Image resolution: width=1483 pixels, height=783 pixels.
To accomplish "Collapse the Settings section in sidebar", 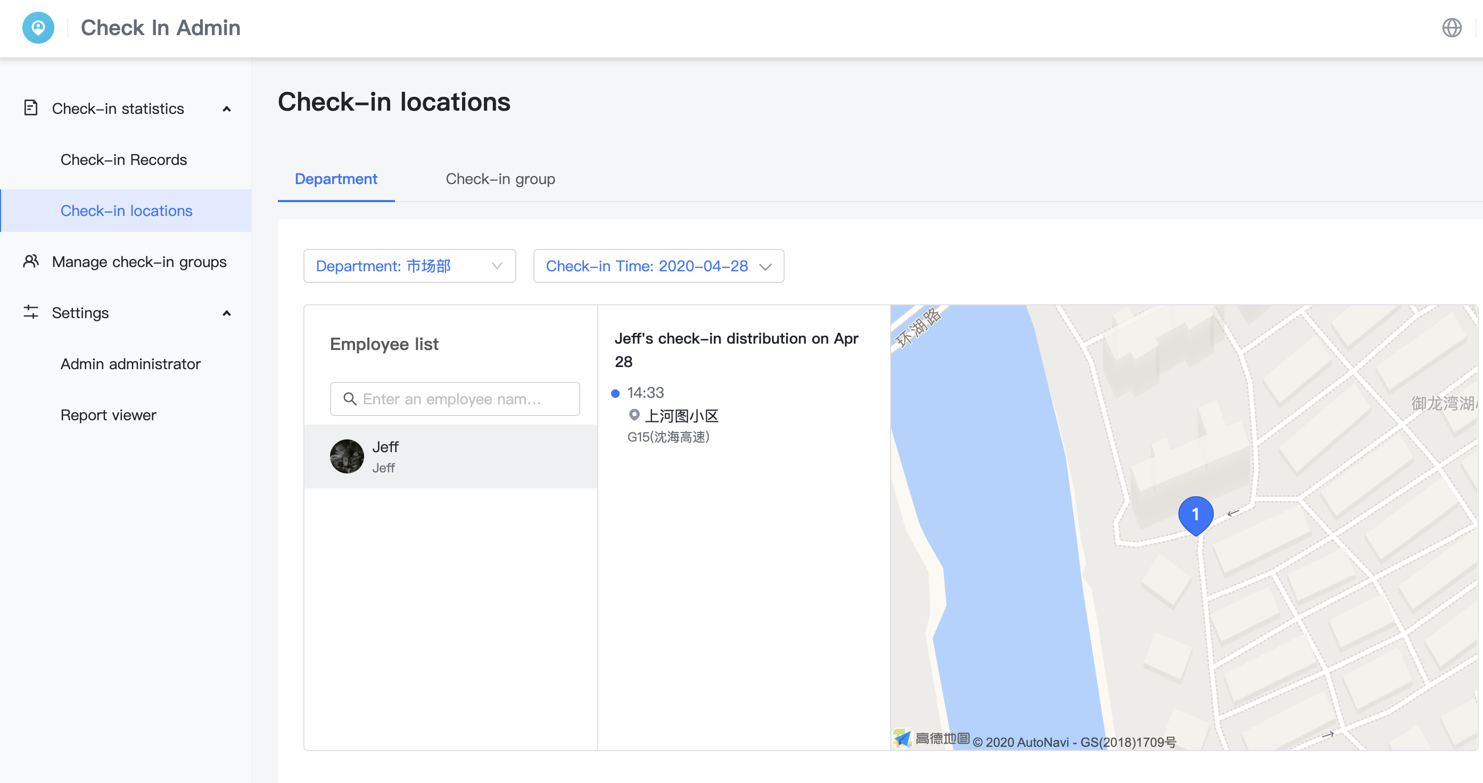I will click(x=226, y=313).
